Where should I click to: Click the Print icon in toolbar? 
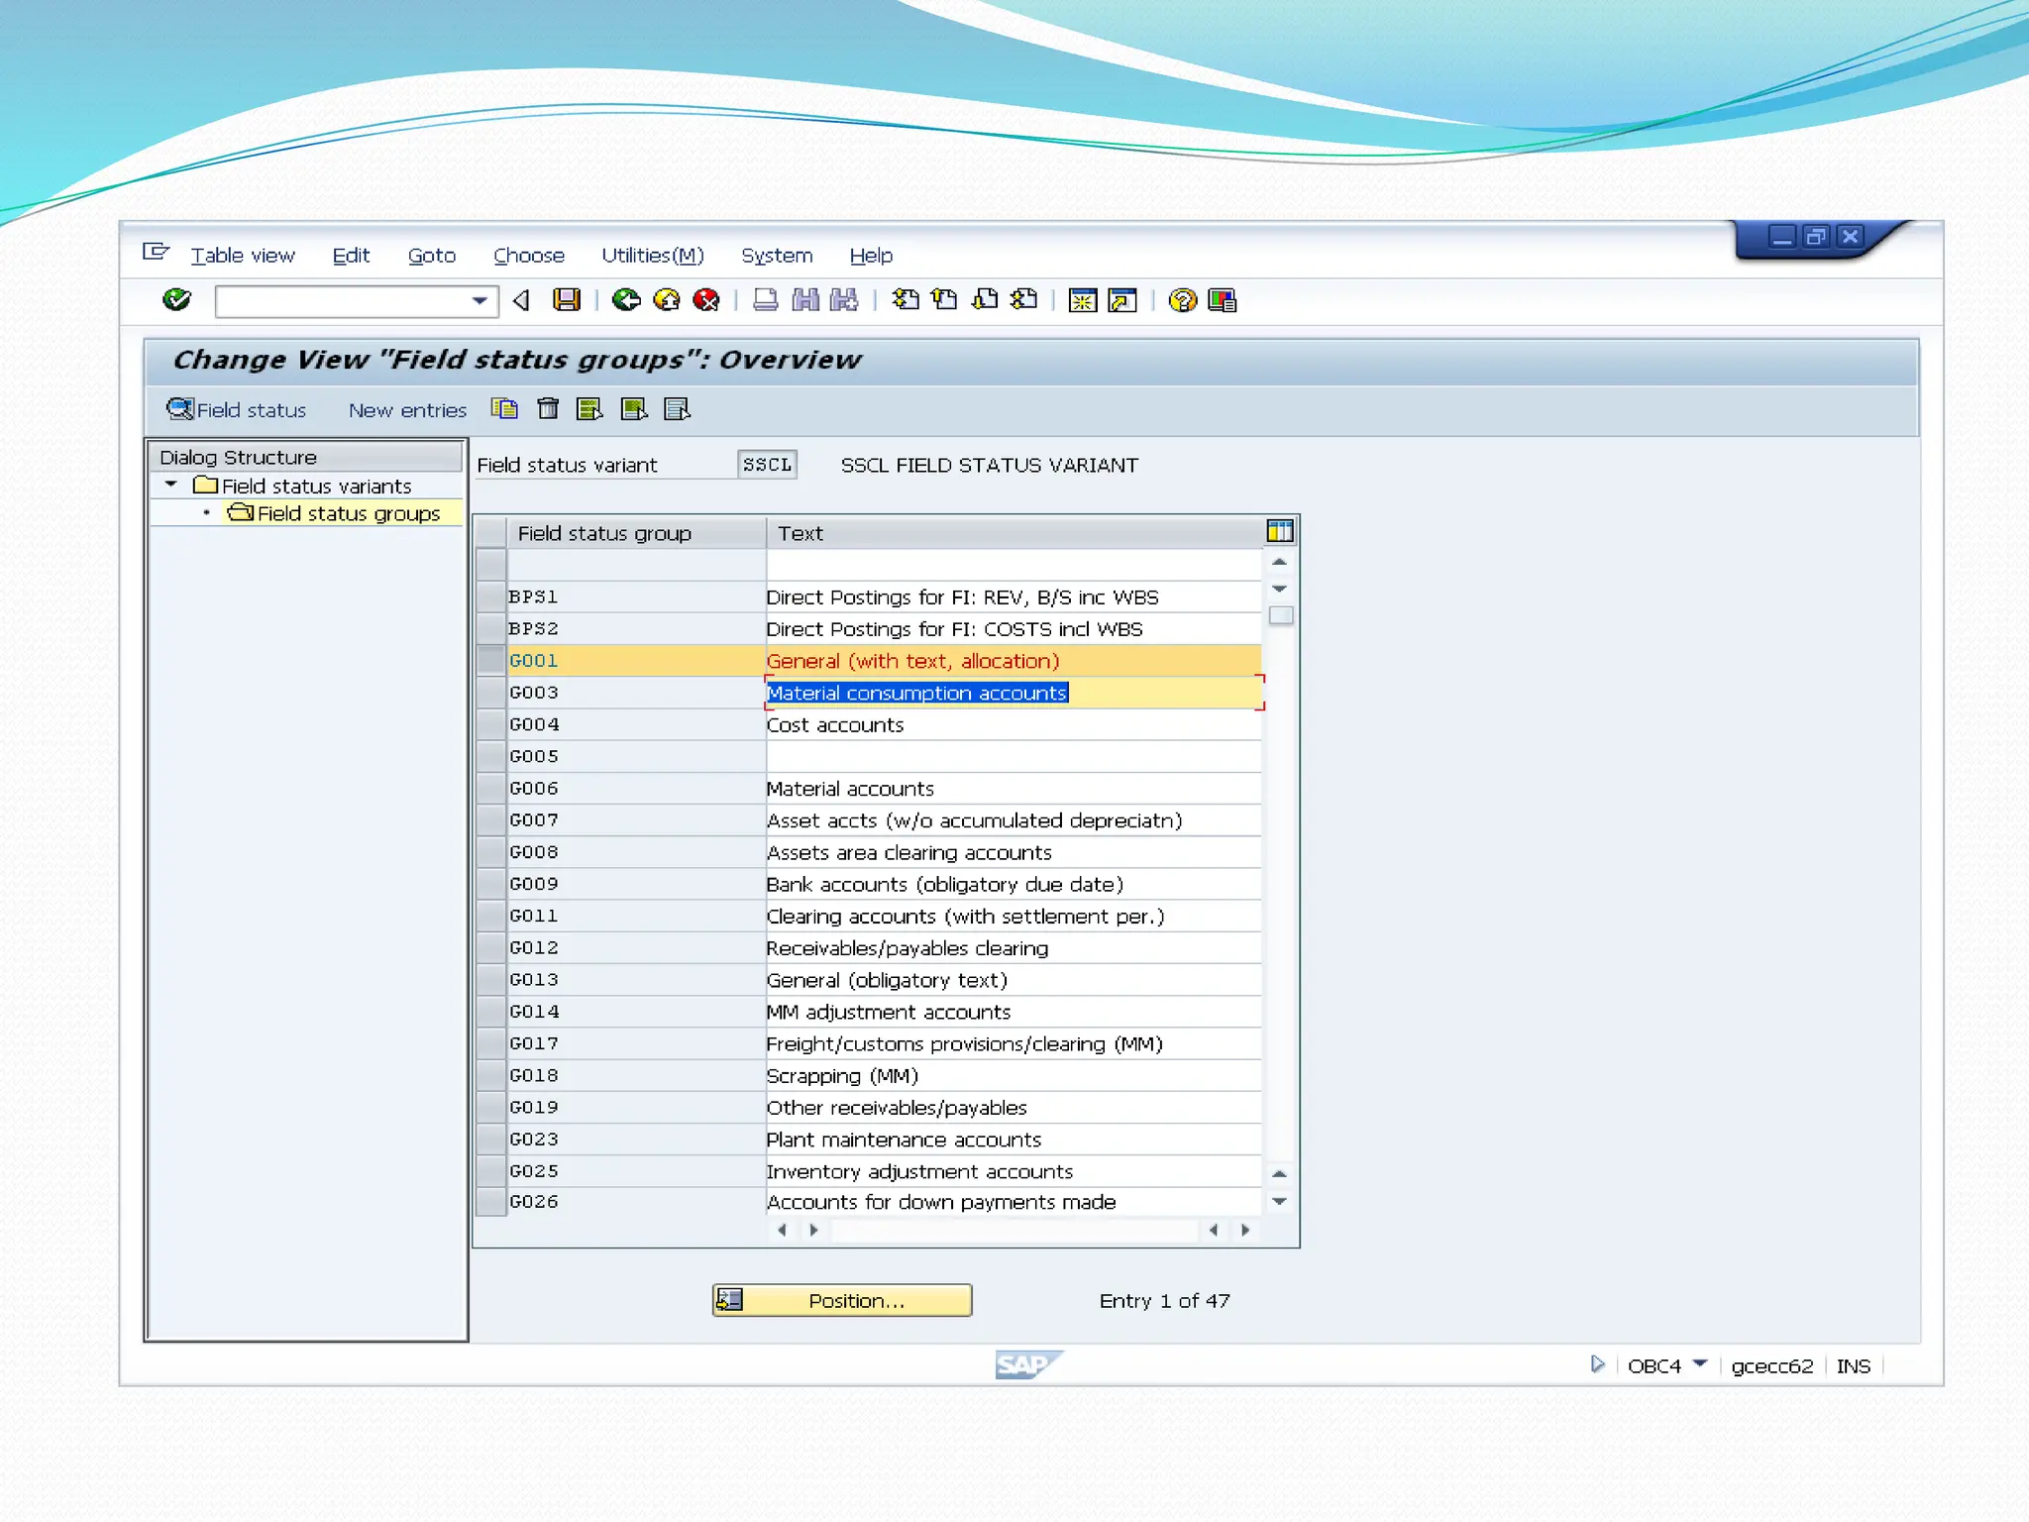coord(765,300)
